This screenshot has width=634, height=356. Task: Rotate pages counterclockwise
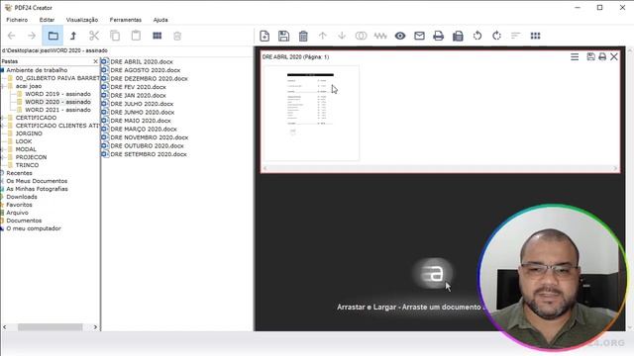(477, 36)
